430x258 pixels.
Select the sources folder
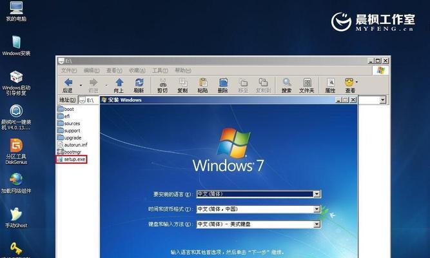click(69, 123)
